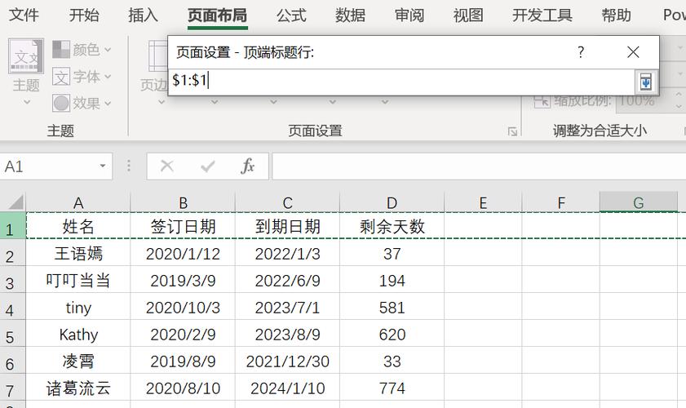Click the $1:$1 range input field
The height and width of the screenshot is (408, 686).
[x=402, y=82]
